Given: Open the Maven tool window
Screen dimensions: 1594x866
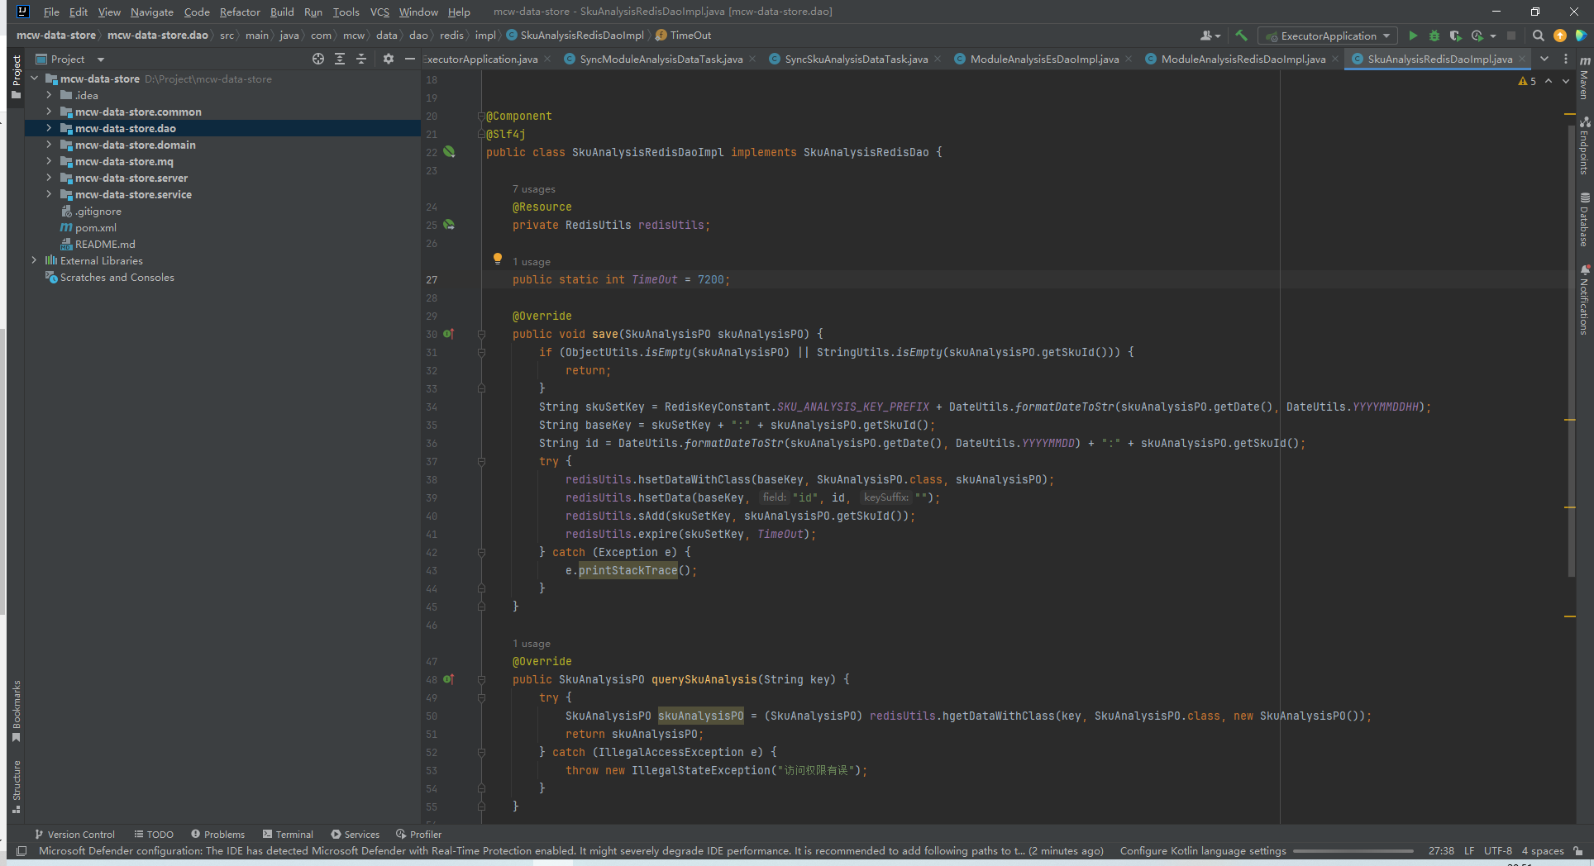Looking at the screenshot, I should click(x=1584, y=79).
